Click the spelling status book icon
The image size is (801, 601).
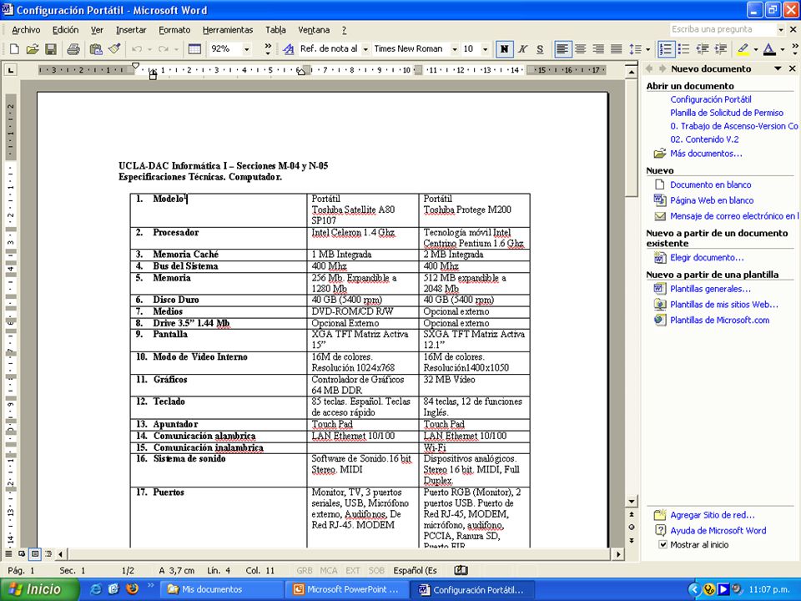461,570
